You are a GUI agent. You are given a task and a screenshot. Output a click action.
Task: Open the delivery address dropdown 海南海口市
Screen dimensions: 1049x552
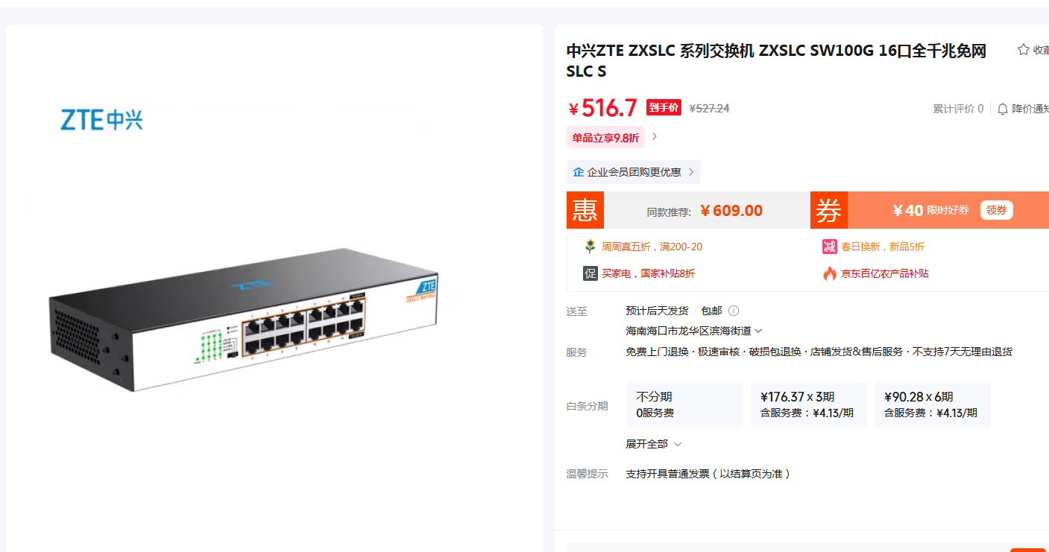tap(694, 331)
